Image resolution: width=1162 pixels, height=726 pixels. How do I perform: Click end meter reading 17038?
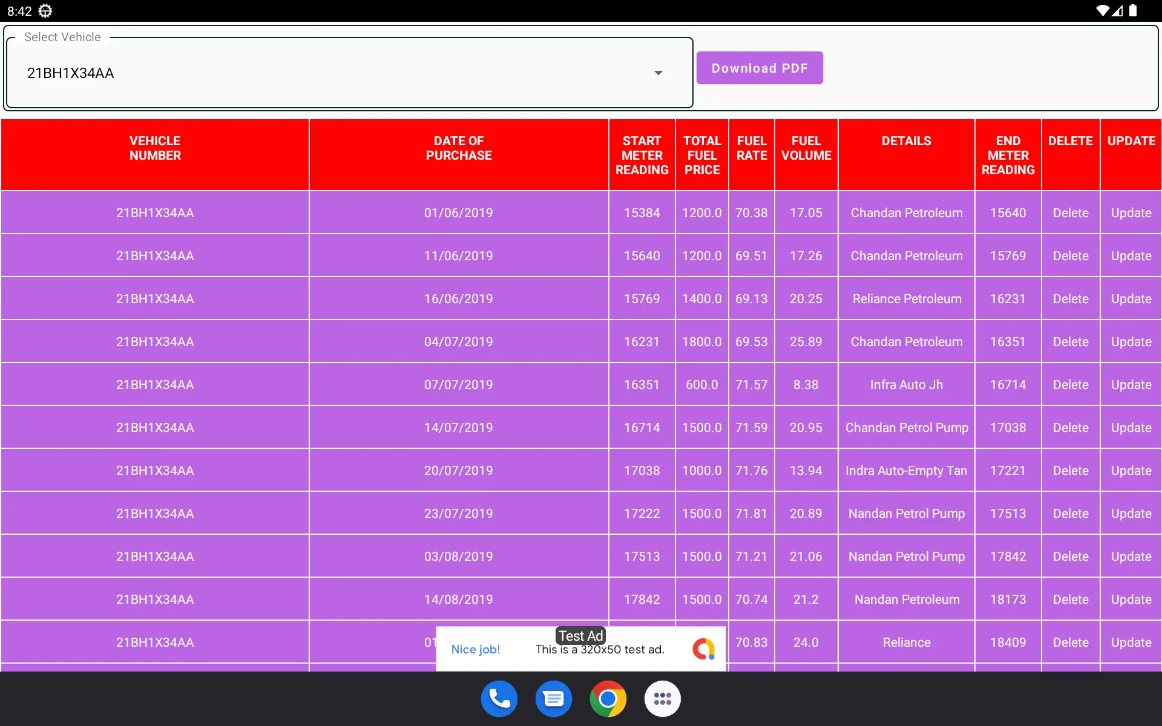(x=1008, y=428)
